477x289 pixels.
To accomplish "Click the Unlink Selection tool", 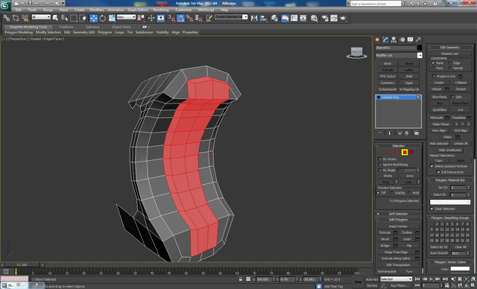I will click(16, 18).
